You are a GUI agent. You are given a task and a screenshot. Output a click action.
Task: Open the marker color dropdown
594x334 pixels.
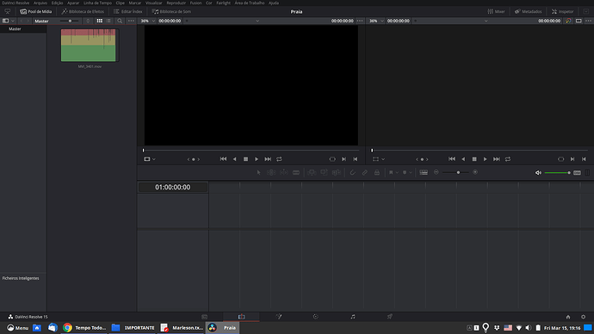coord(411,172)
